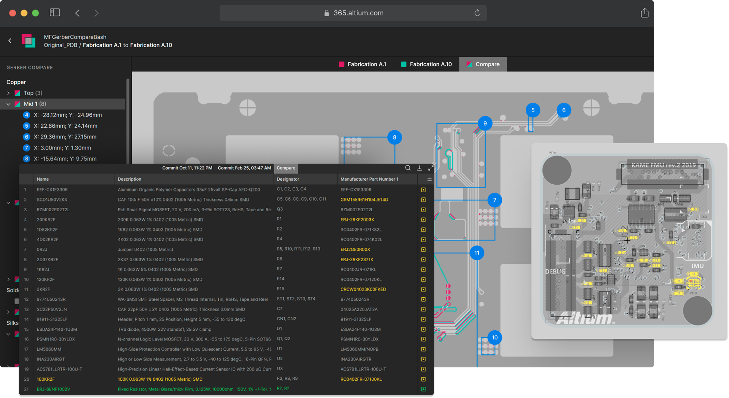Select Commit Oct 11, 11:22 PM
This screenshot has height=398, width=729.
[187, 168]
